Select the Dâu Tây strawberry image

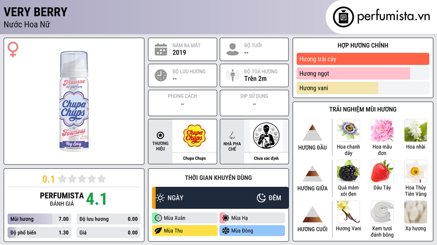coord(382,171)
